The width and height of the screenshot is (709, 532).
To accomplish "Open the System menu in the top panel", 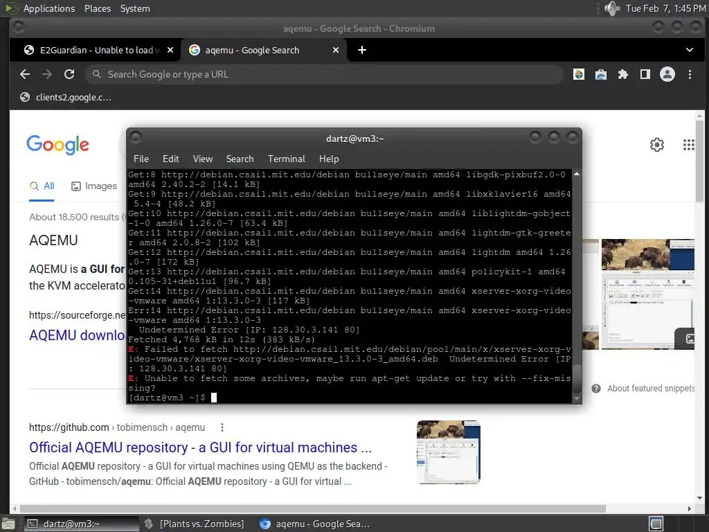I will 135,8.
